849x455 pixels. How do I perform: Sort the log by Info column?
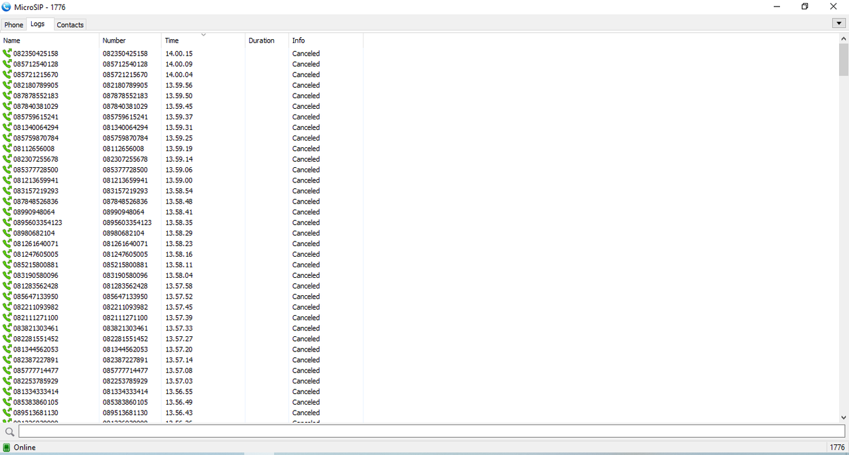pos(326,40)
